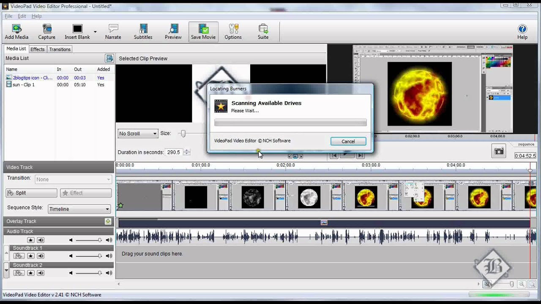Click the max volume icon on Soundtrack 2
The image size is (541, 304).
click(x=109, y=273)
